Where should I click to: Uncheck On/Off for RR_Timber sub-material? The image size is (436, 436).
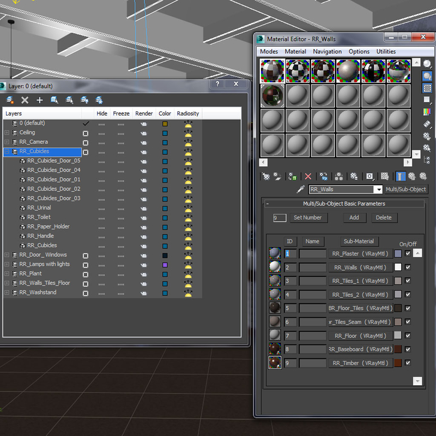tap(408, 362)
